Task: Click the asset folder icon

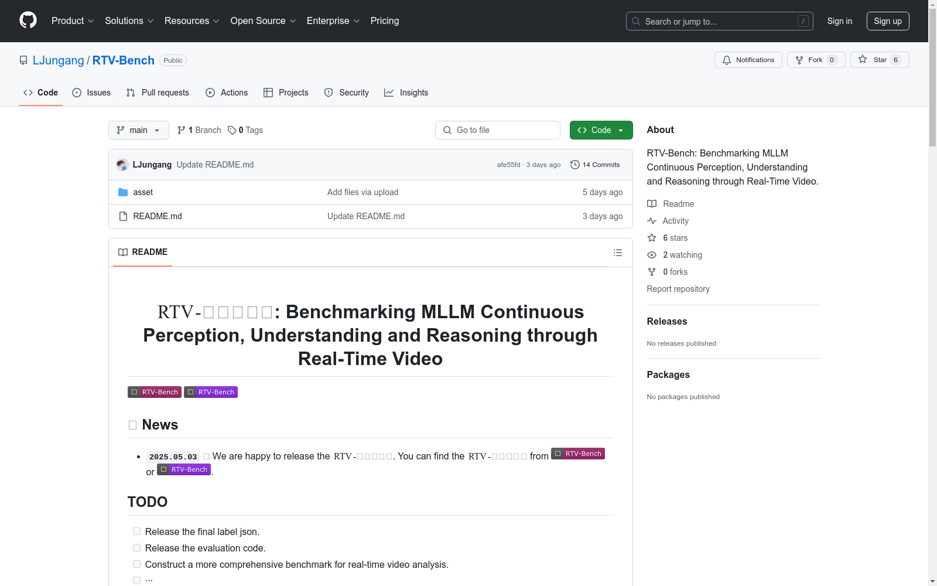Action: click(x=123, y=192)
